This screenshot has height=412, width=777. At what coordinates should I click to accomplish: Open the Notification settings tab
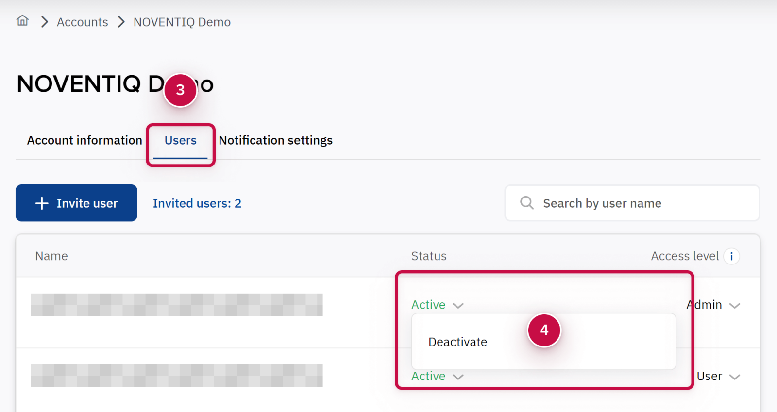(x=275, y=140)
